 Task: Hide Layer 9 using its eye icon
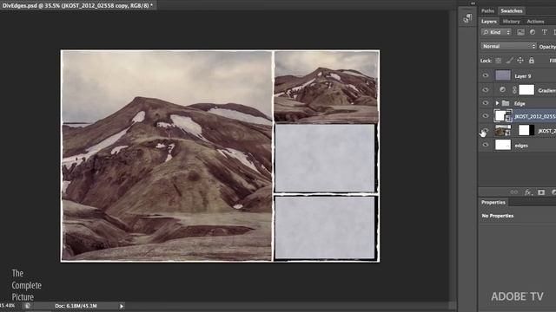point(486,75)
